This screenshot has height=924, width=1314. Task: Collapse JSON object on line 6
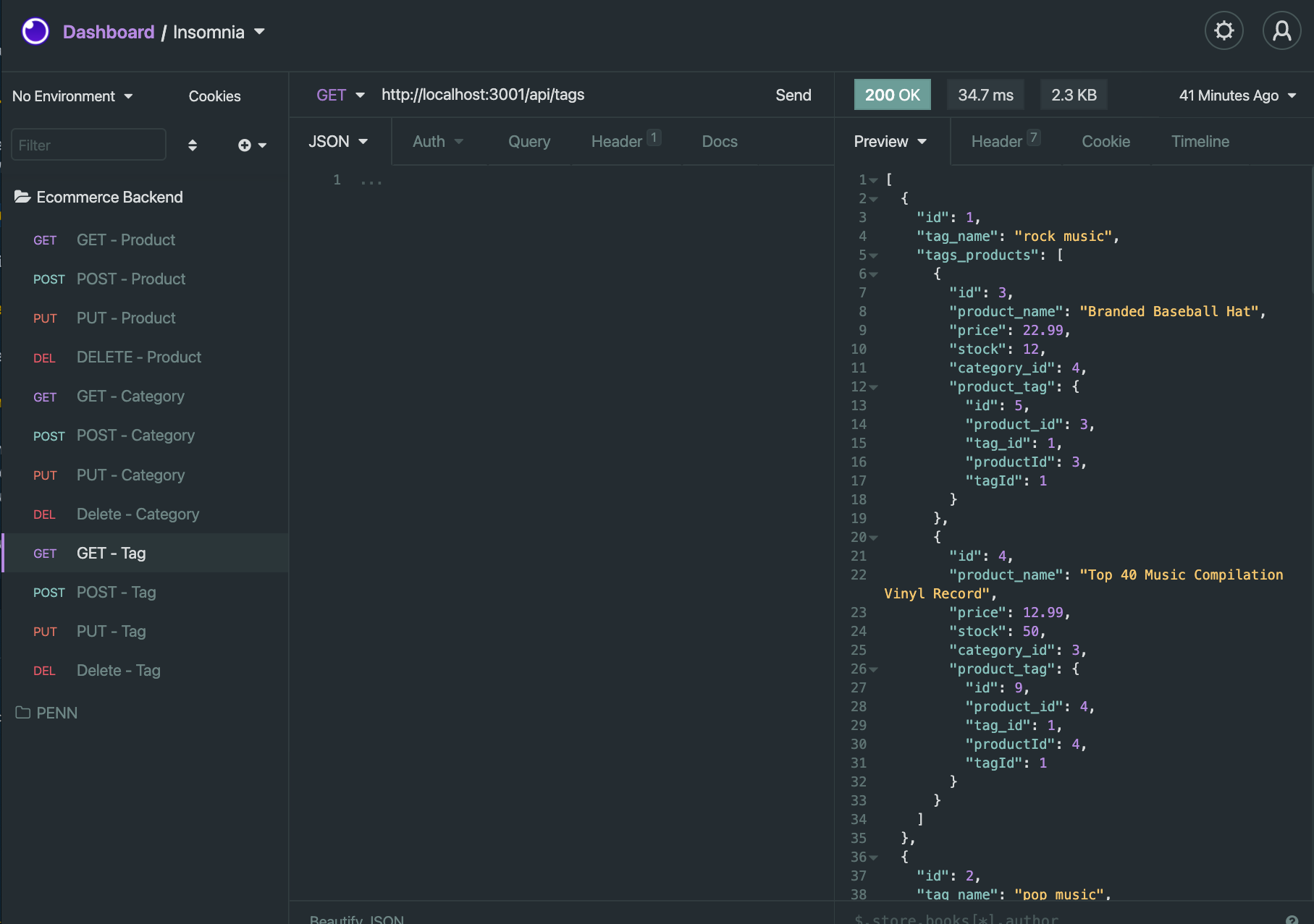(873, 274)
